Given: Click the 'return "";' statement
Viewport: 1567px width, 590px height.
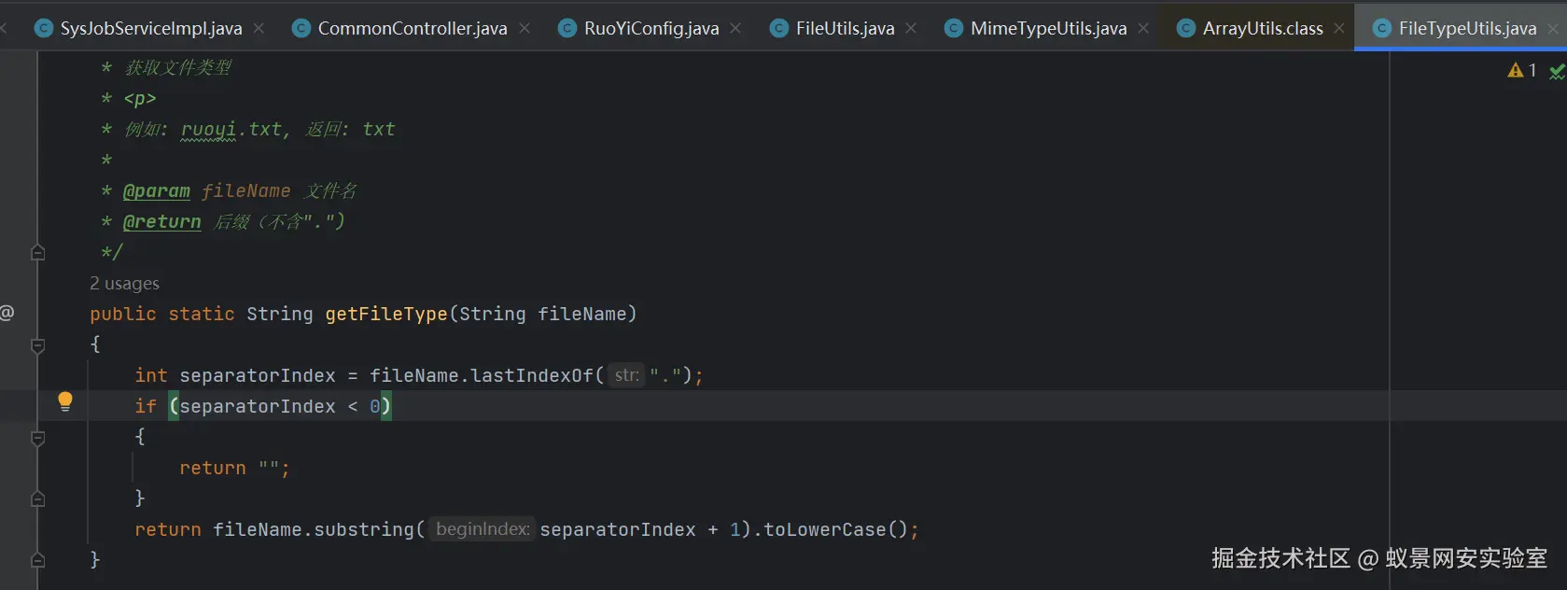Looking at the screenshot, I should [234, 468].
